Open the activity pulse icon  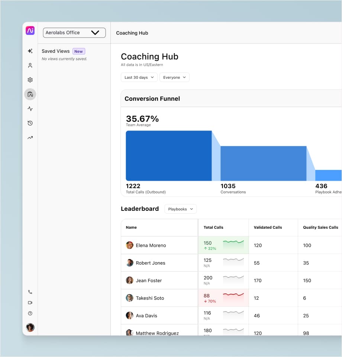point(30,109)
